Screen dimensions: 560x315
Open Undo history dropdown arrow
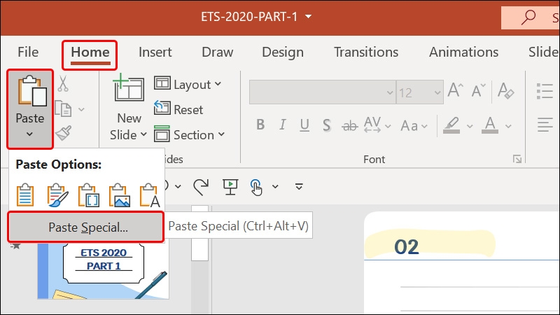[178, 186]
